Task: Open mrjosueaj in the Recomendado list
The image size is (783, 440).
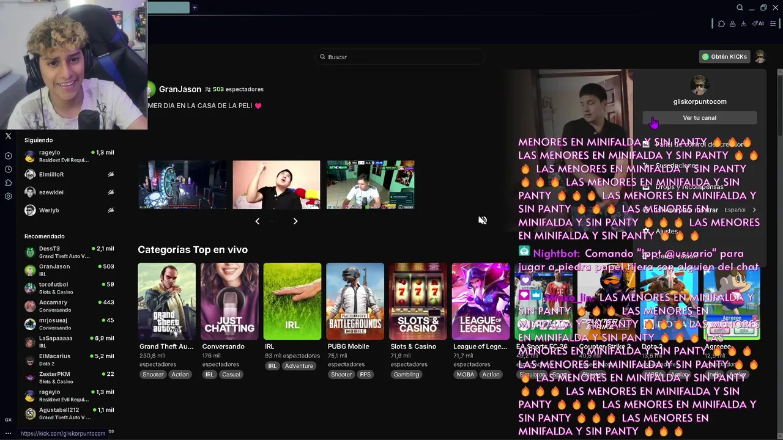Action: pyautogui.click(x=69, y=324)
